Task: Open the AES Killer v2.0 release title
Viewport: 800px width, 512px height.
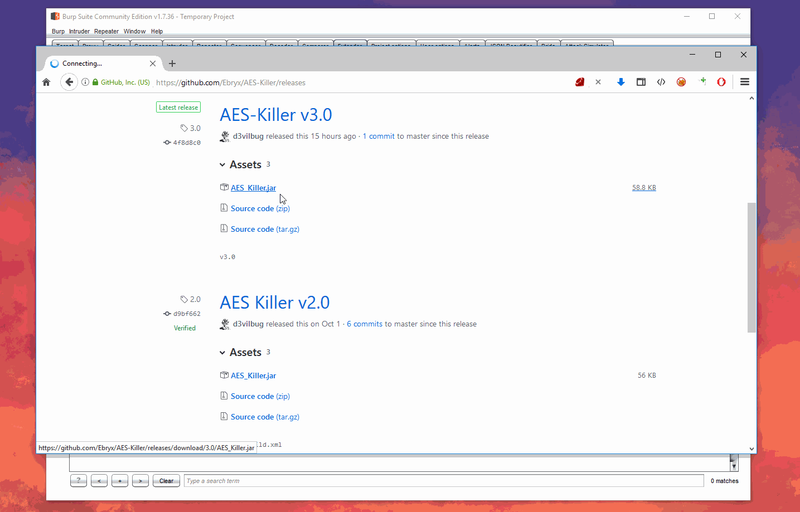Action: tap(275, 303)
